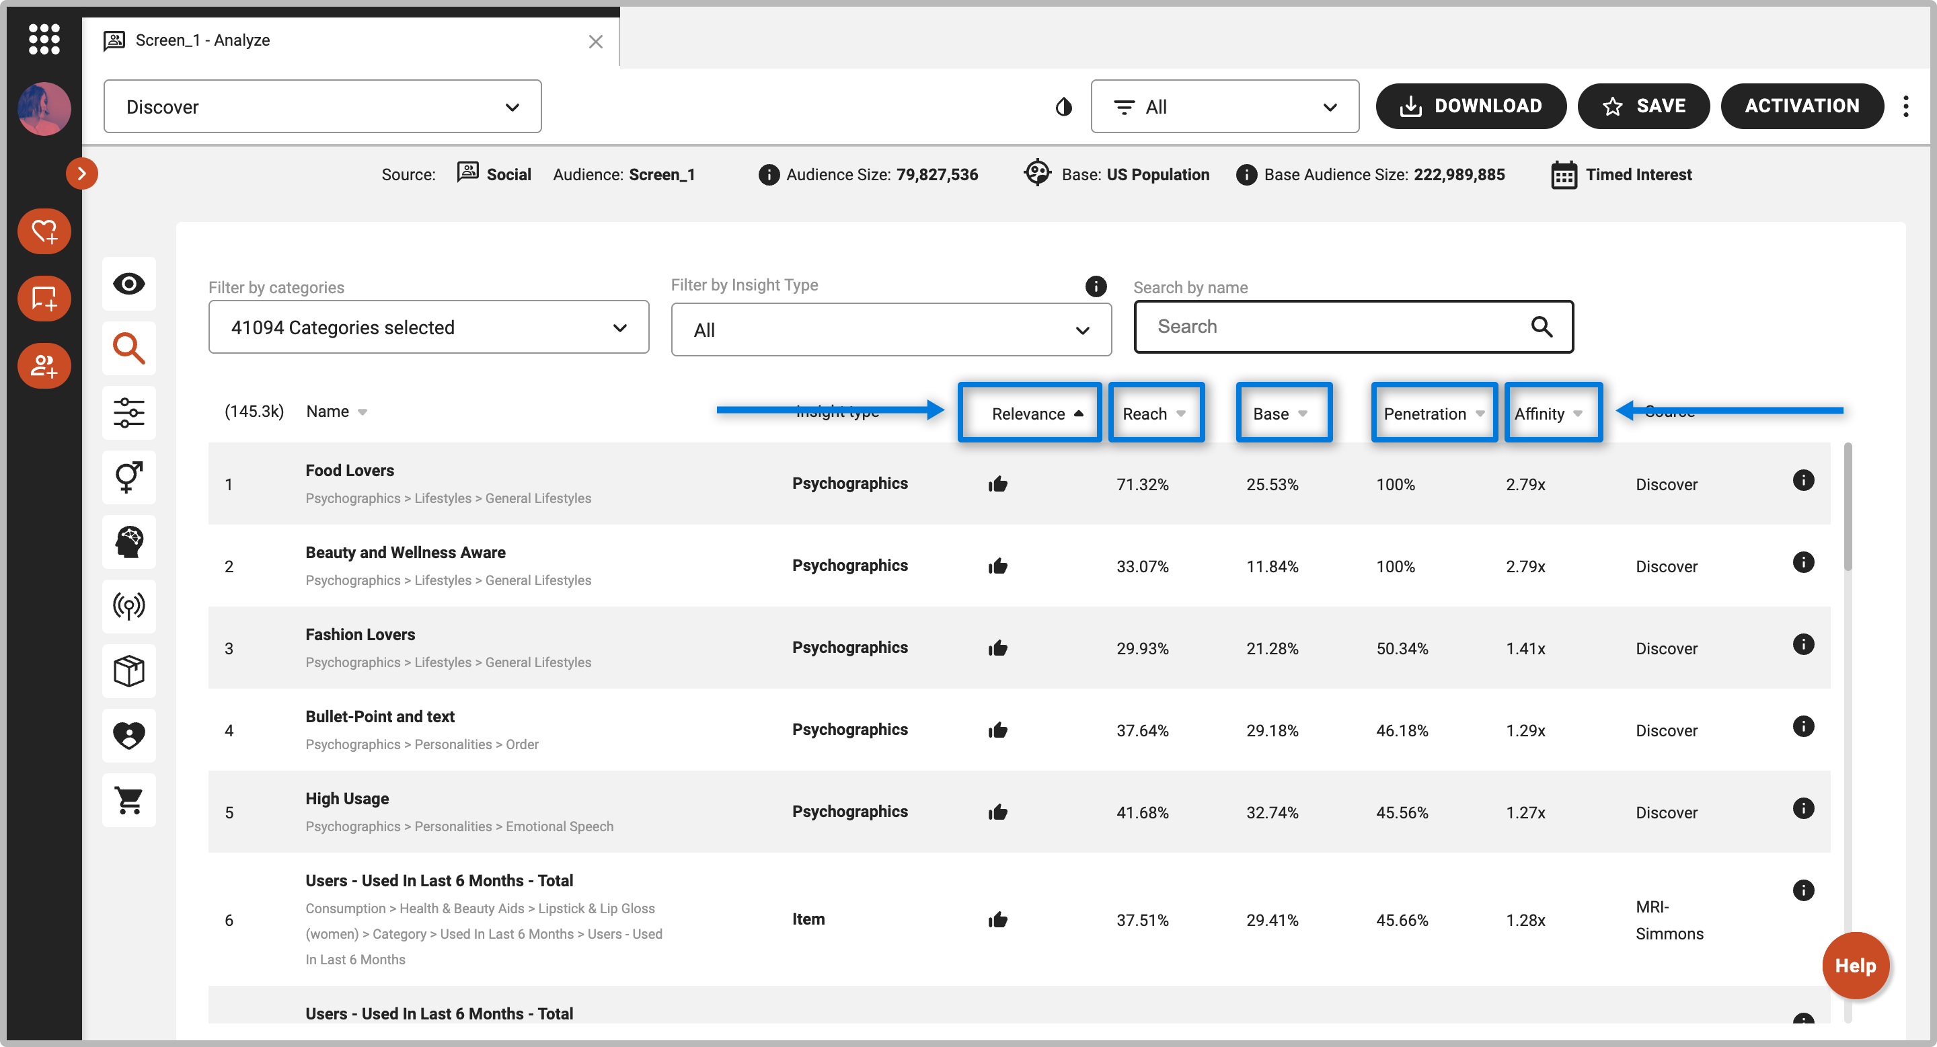Toggle thumbs-up for Fashion Lovers row
The height and width of the screenshot is (1047, 1937).
click(998, 648)
